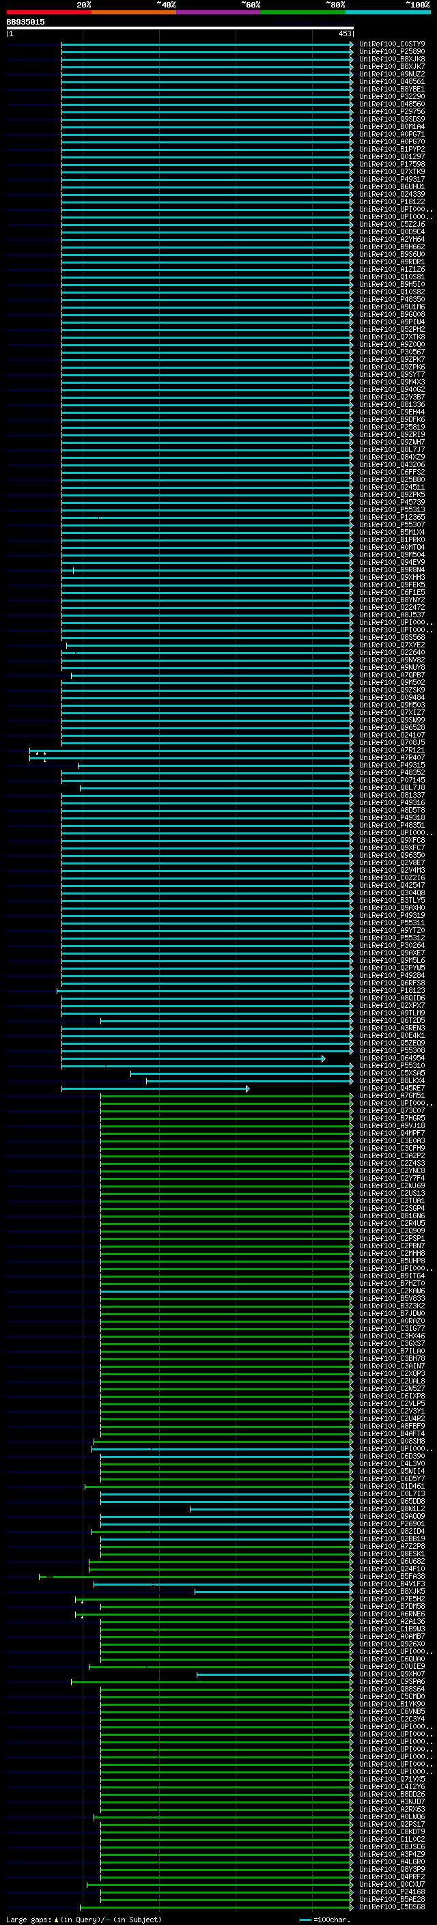Select the UniRef100_P49284 label
437x1925 pixels.
(392, 975)
